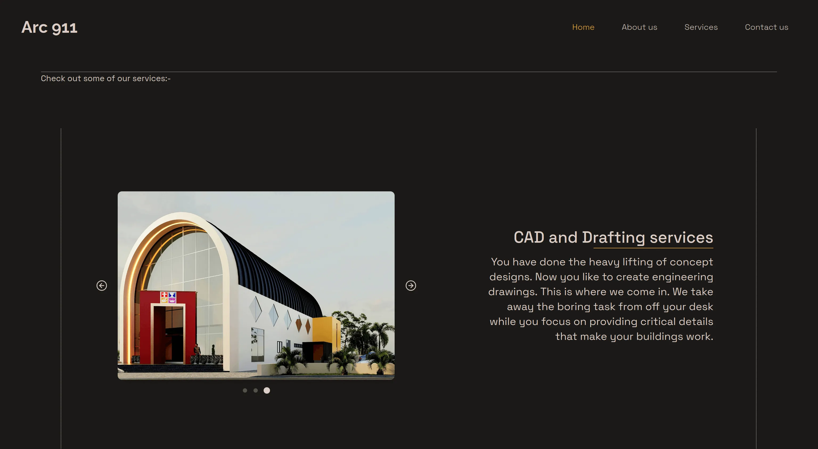This screenshot has height=449, width=818.
Task: Open the Home navigation link
Action: 583,27
